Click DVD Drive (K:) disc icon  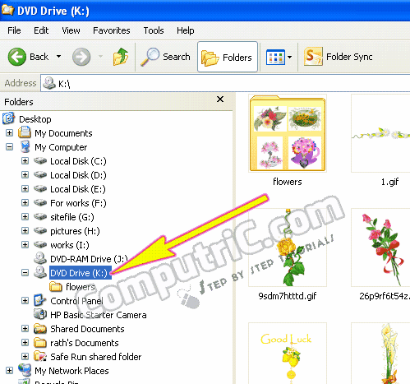[x=40, y=272]
